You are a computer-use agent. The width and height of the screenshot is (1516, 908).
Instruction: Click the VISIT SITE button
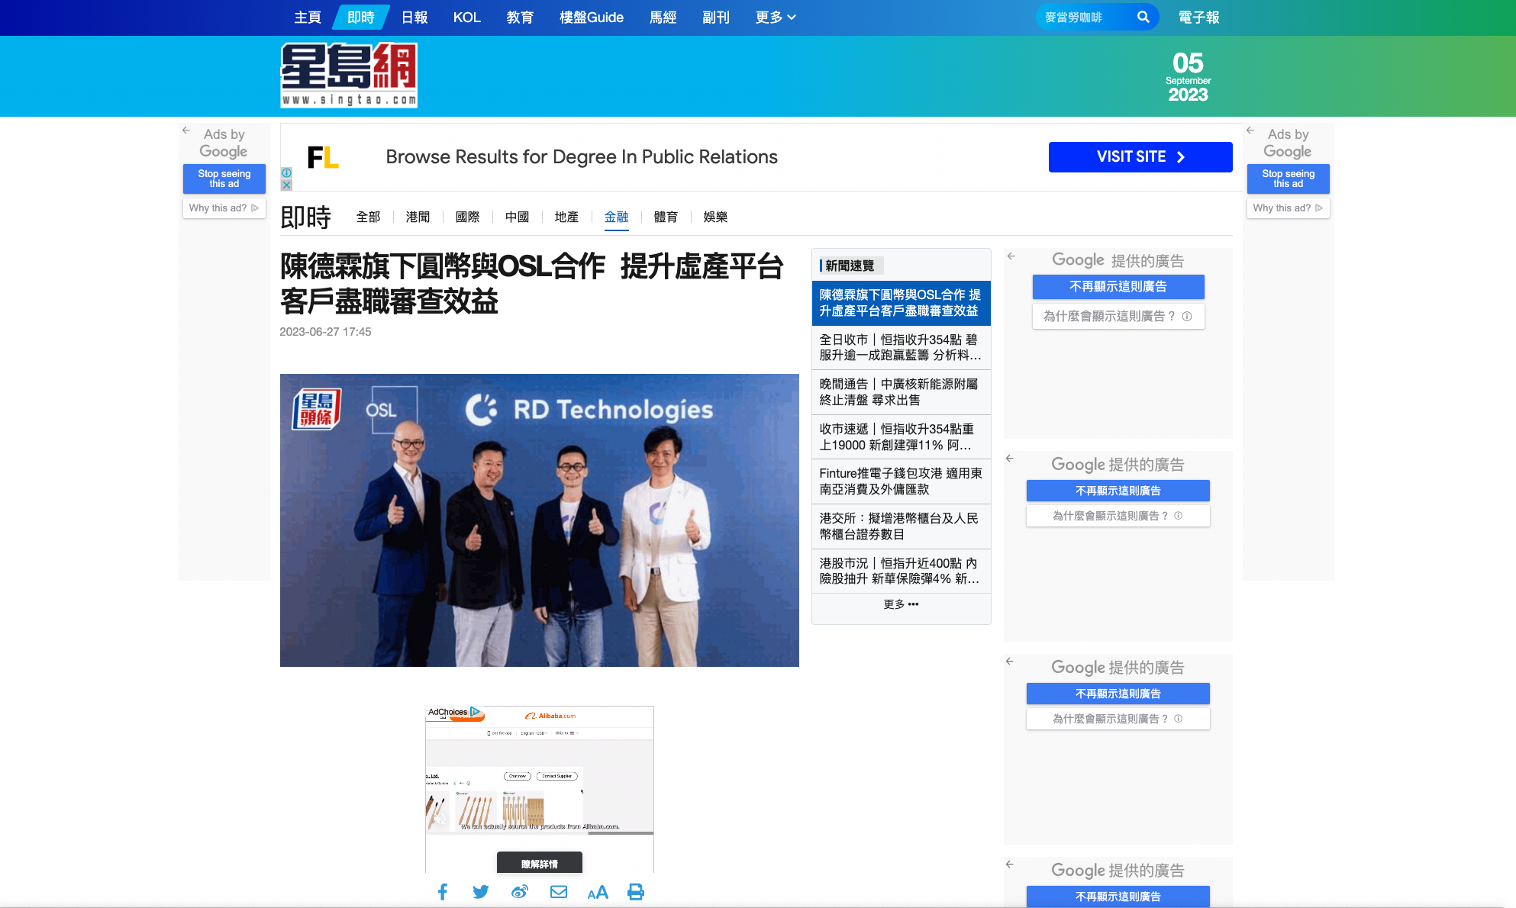point(1140,157)
